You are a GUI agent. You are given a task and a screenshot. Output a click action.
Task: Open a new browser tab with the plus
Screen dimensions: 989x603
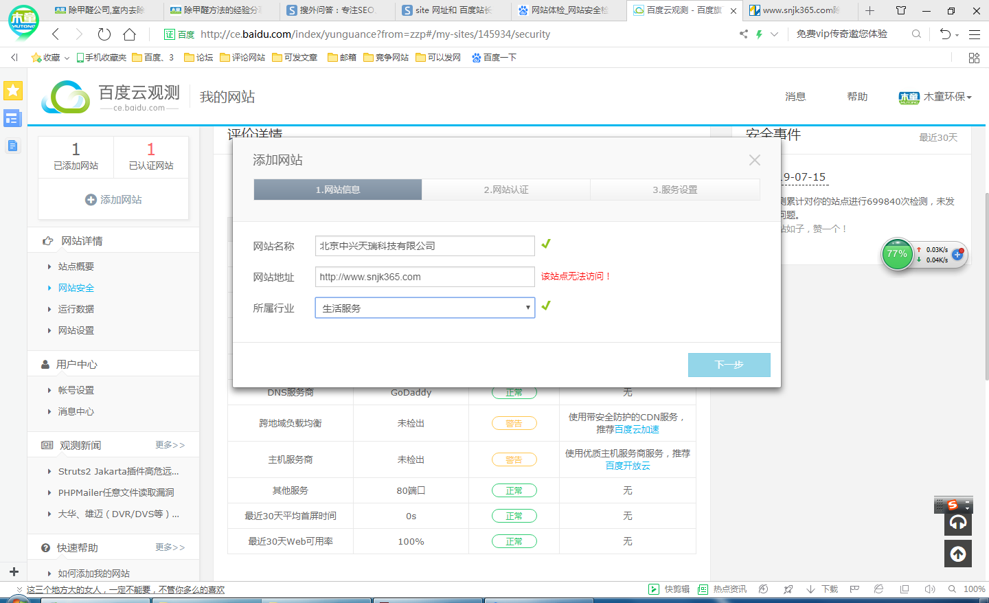coord(869,10)
